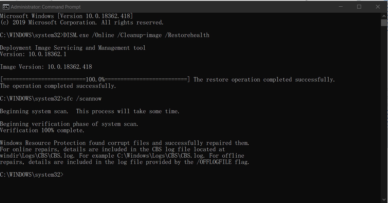388x203 pixels.
Task: Click 'Verification 100% complete.' text
Action: (x=42, y=130)
